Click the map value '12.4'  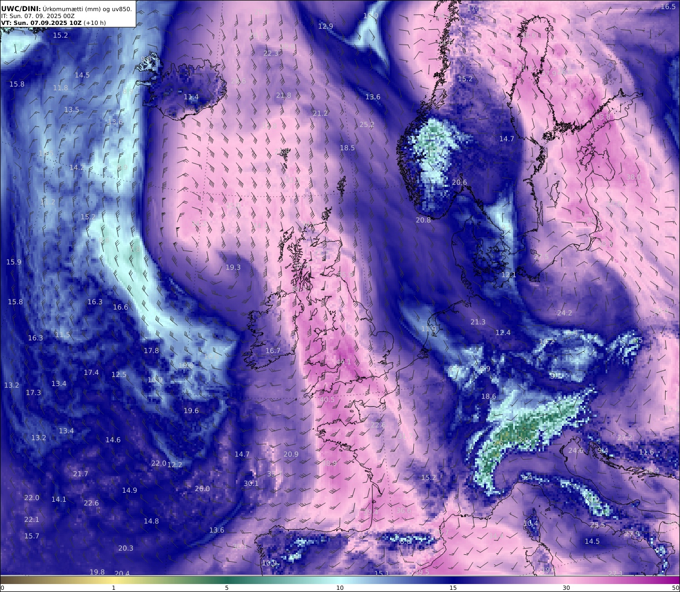click(x=503, y=332)
